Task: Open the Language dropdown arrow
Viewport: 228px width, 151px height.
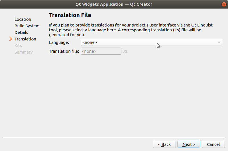Action: pyautogui.click(x=219, y=42)
